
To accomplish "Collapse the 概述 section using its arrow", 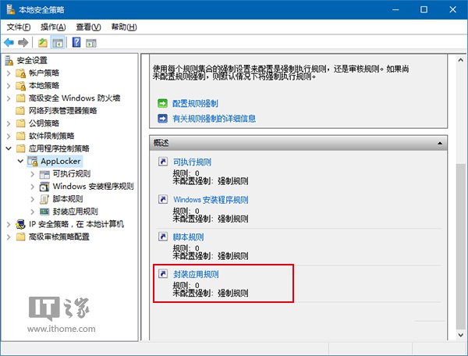I will tap(441, 144).
